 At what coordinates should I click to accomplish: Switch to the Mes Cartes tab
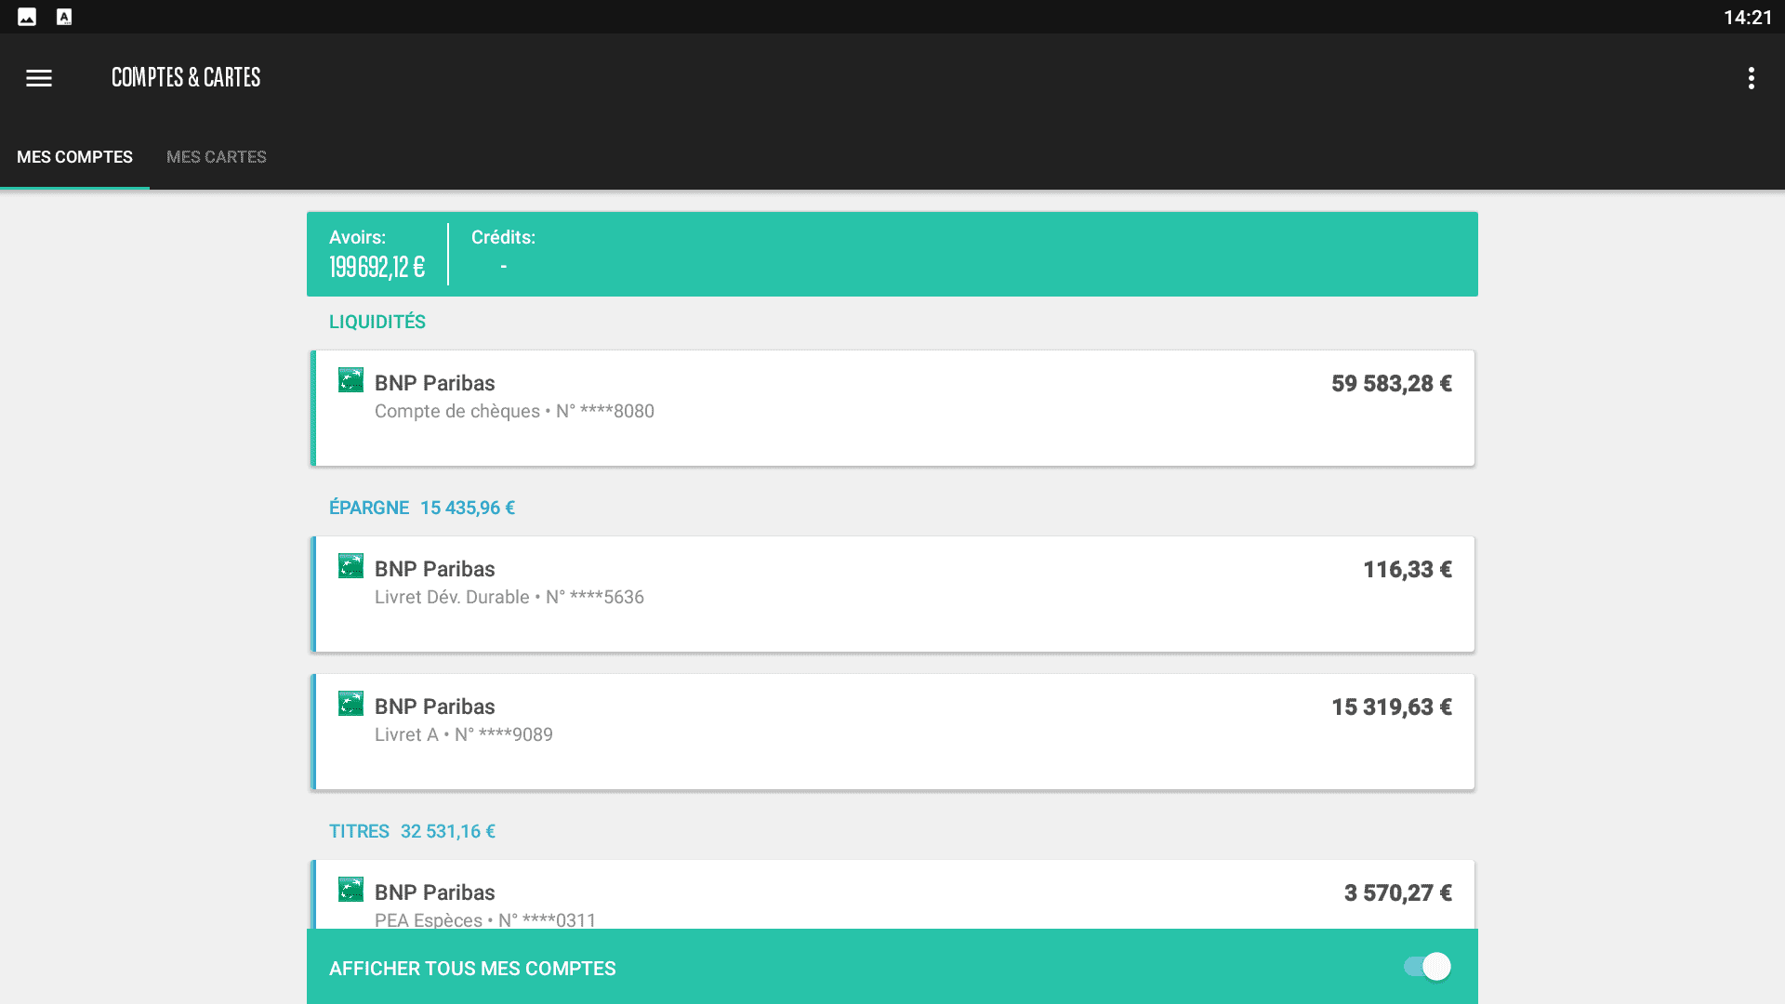point(216,157)
